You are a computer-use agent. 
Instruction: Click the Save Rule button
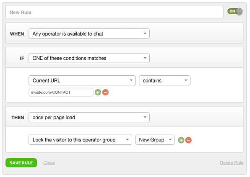coord(21,163)
